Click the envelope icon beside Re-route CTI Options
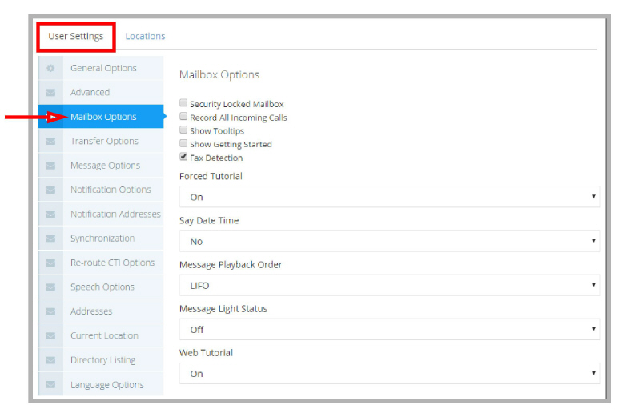The width and height of the screenshot is (639, 417). click(x=50, y=263)
